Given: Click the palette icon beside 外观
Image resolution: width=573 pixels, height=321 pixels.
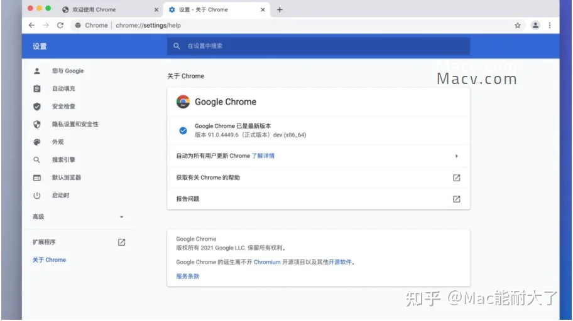Looking at the screenshot, I should coord(37,142).
